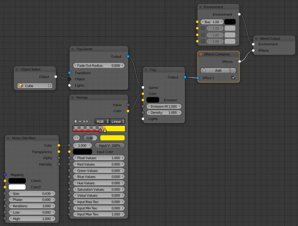Enable the third Environment row checkbox
Image resolution: width=298 pixels, height=226 pixels.
(x=203, y=35)
